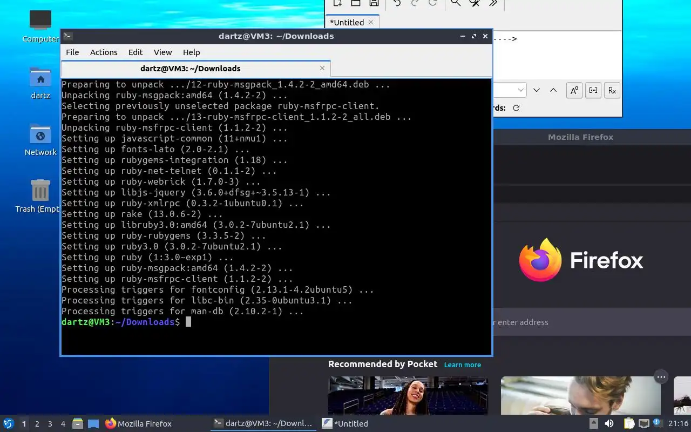The image size is (691, 432).
Task: Click the show desktop icon in taskbar
Action: pos(93,423)
